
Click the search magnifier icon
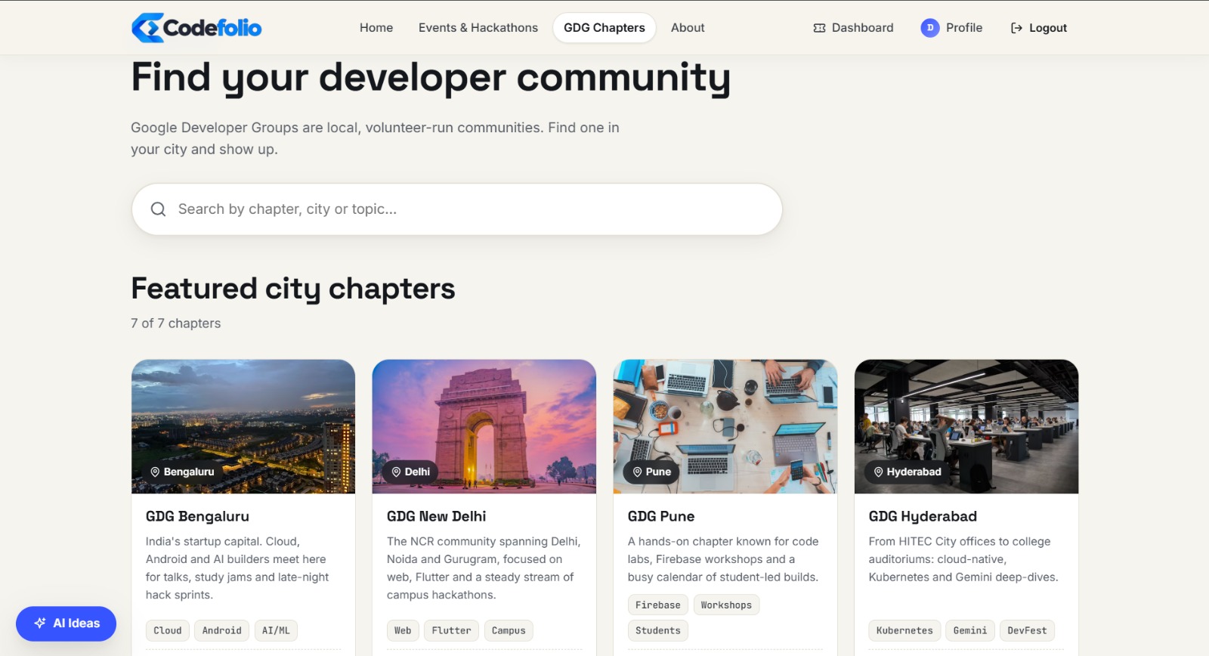point(158,209)
